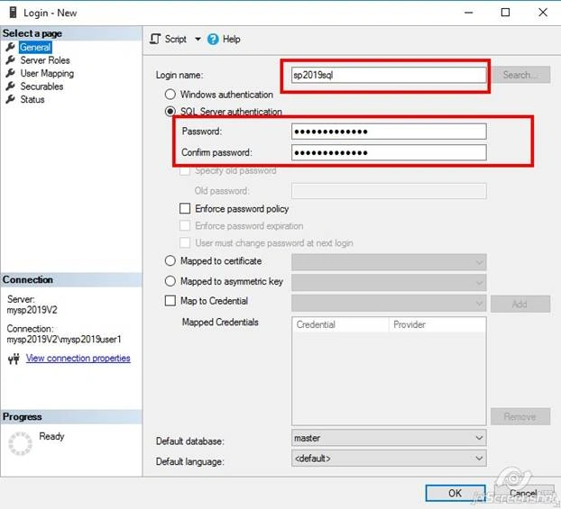Maximize the Login - New window
The image size is (561, 509).
(x=505, y=13)
